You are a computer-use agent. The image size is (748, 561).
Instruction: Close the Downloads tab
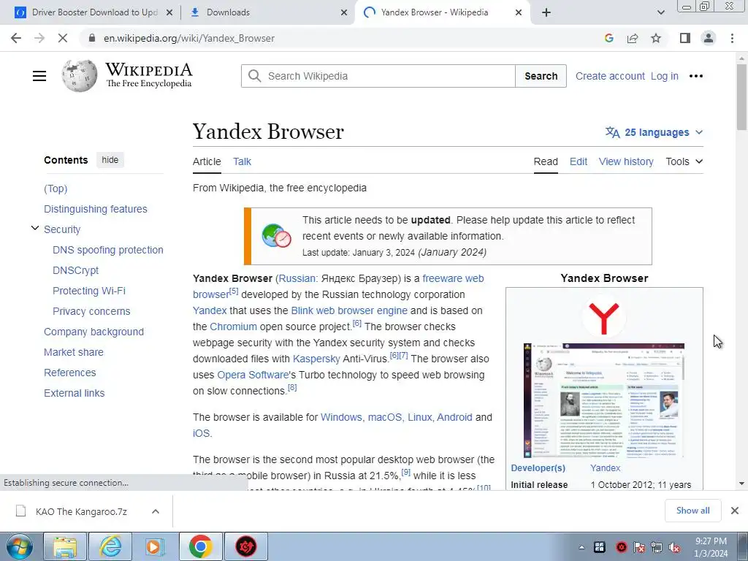coord(344,12)
